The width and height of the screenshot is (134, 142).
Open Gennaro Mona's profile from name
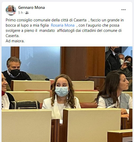click(x=31, y=8)
